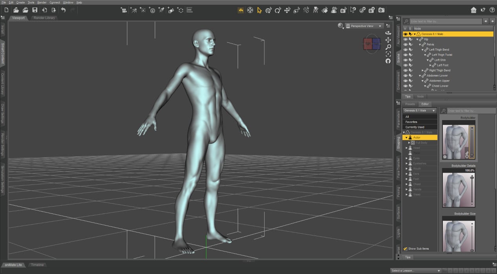Select the Currently Used filter
This screenshot has width=497, height=274.
(415, 127)
